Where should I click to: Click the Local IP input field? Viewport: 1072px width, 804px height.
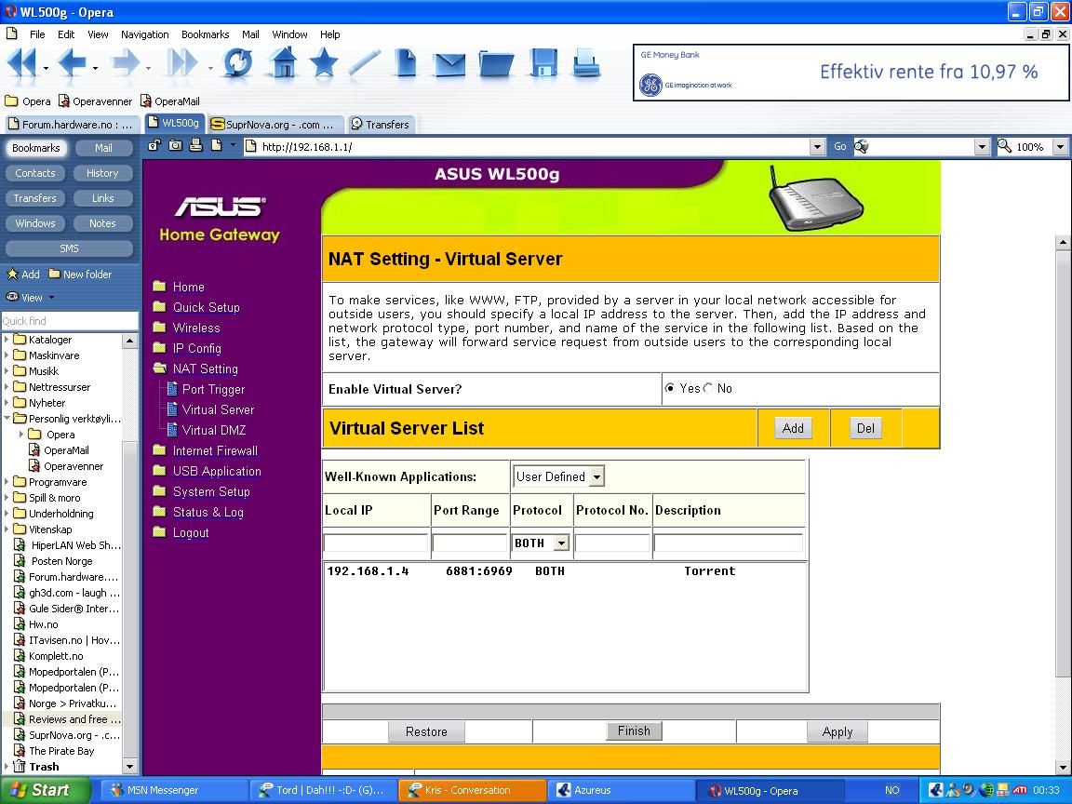click(x=376, y=543)
